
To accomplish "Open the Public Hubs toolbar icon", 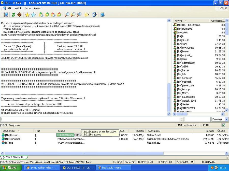I will click(6, 15).
